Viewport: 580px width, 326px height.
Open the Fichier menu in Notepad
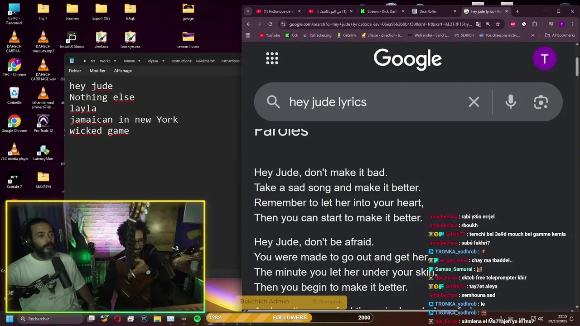pyautogui.click(x=75, y=71)
